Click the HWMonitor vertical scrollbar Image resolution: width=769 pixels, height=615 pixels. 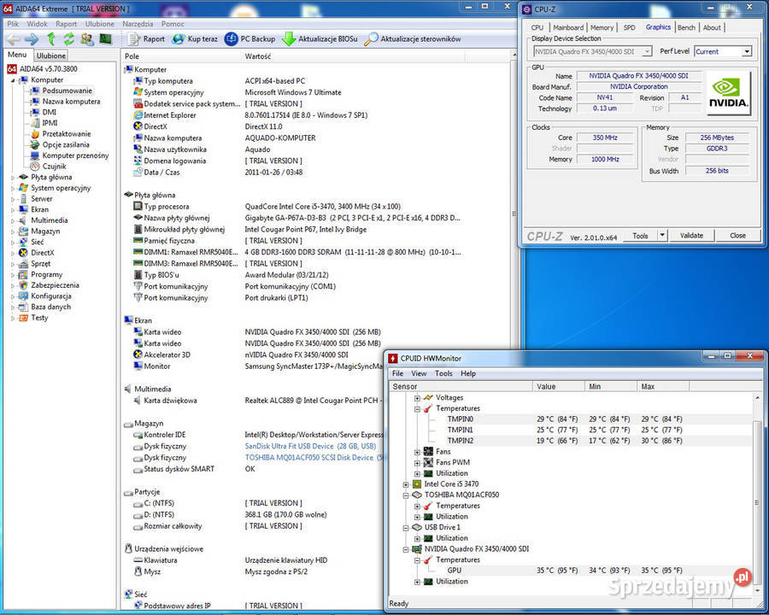click(757, 495)
